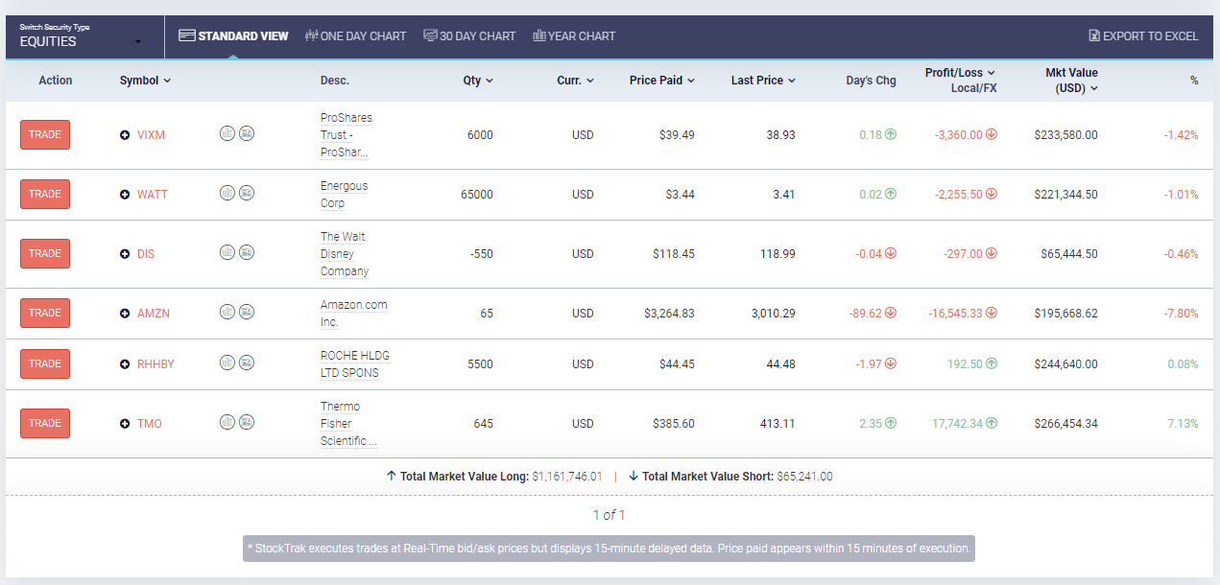
Task: Open the chart icon beside DIS
Action: [x=227, y=252]
